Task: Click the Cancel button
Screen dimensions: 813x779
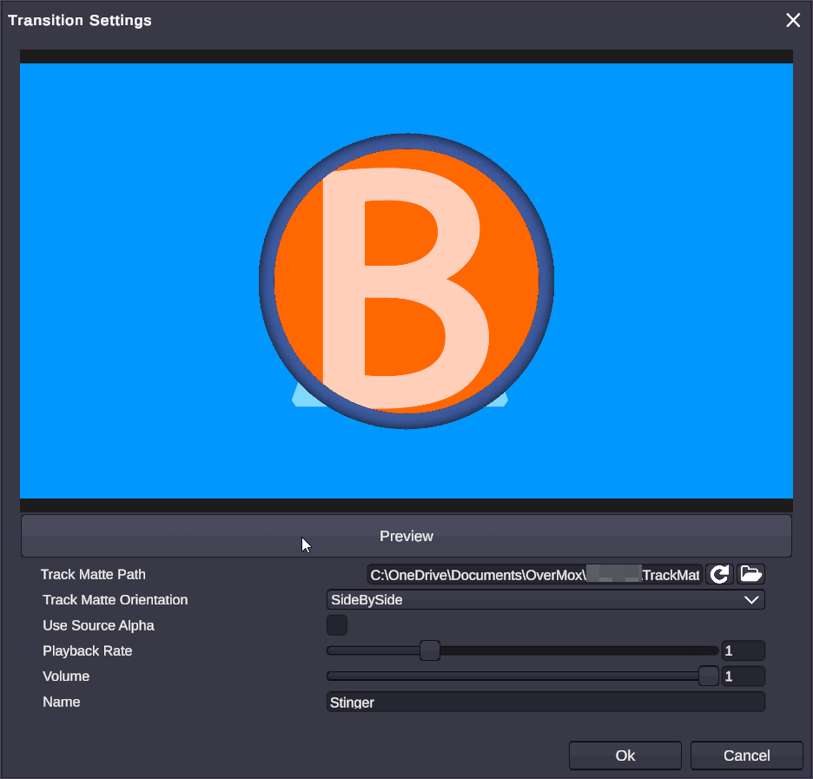Action: 746,756
